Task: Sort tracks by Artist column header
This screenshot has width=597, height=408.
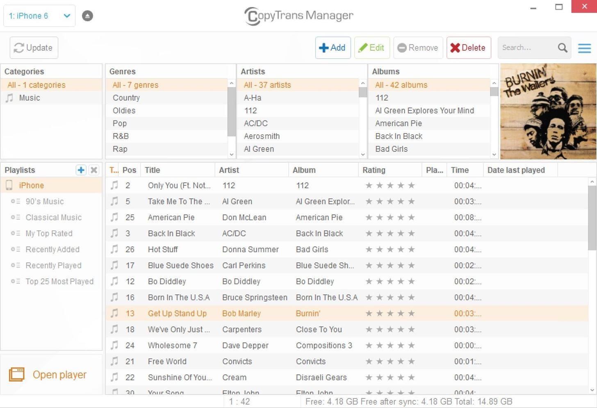Action: coord(229,170)
